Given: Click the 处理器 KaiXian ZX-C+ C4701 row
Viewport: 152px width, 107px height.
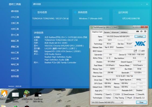Looking at the screenshot, I should (x=60, y=37).
